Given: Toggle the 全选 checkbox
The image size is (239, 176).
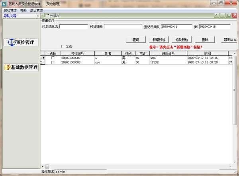Looking at the screenshot, I should (63, 46).
